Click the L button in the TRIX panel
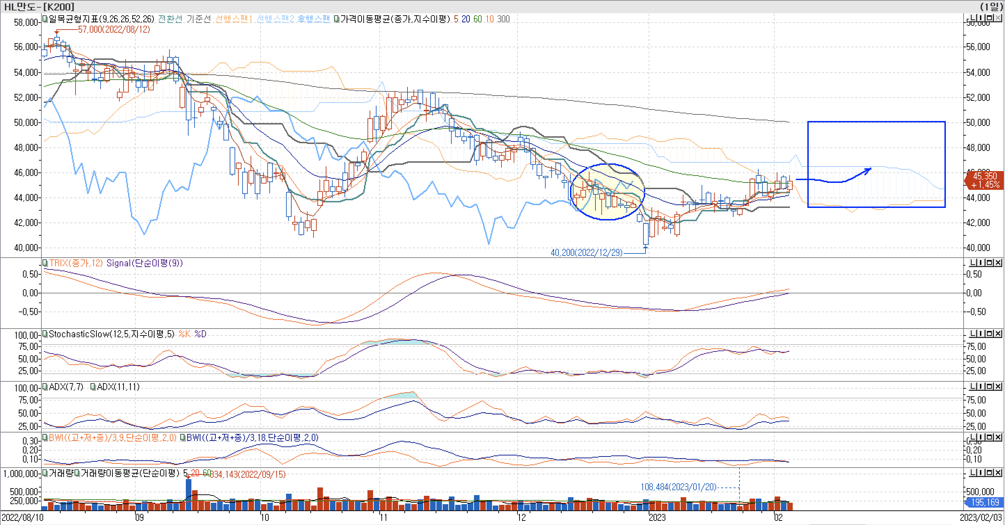This screenshot has height=525, width=1005. (973, 263)
